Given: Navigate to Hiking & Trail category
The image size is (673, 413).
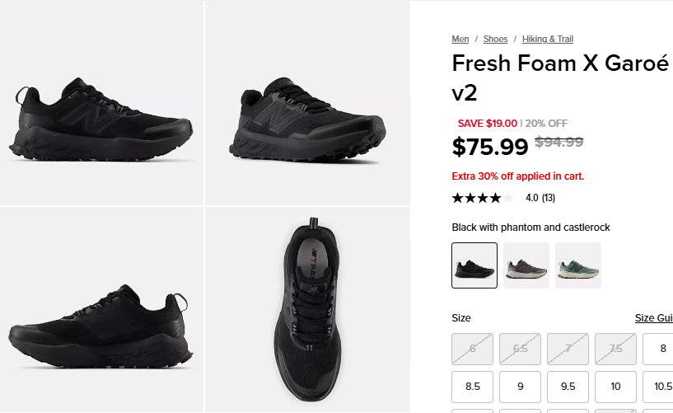Looking at the screenshot, I should [x=548, y=39].
